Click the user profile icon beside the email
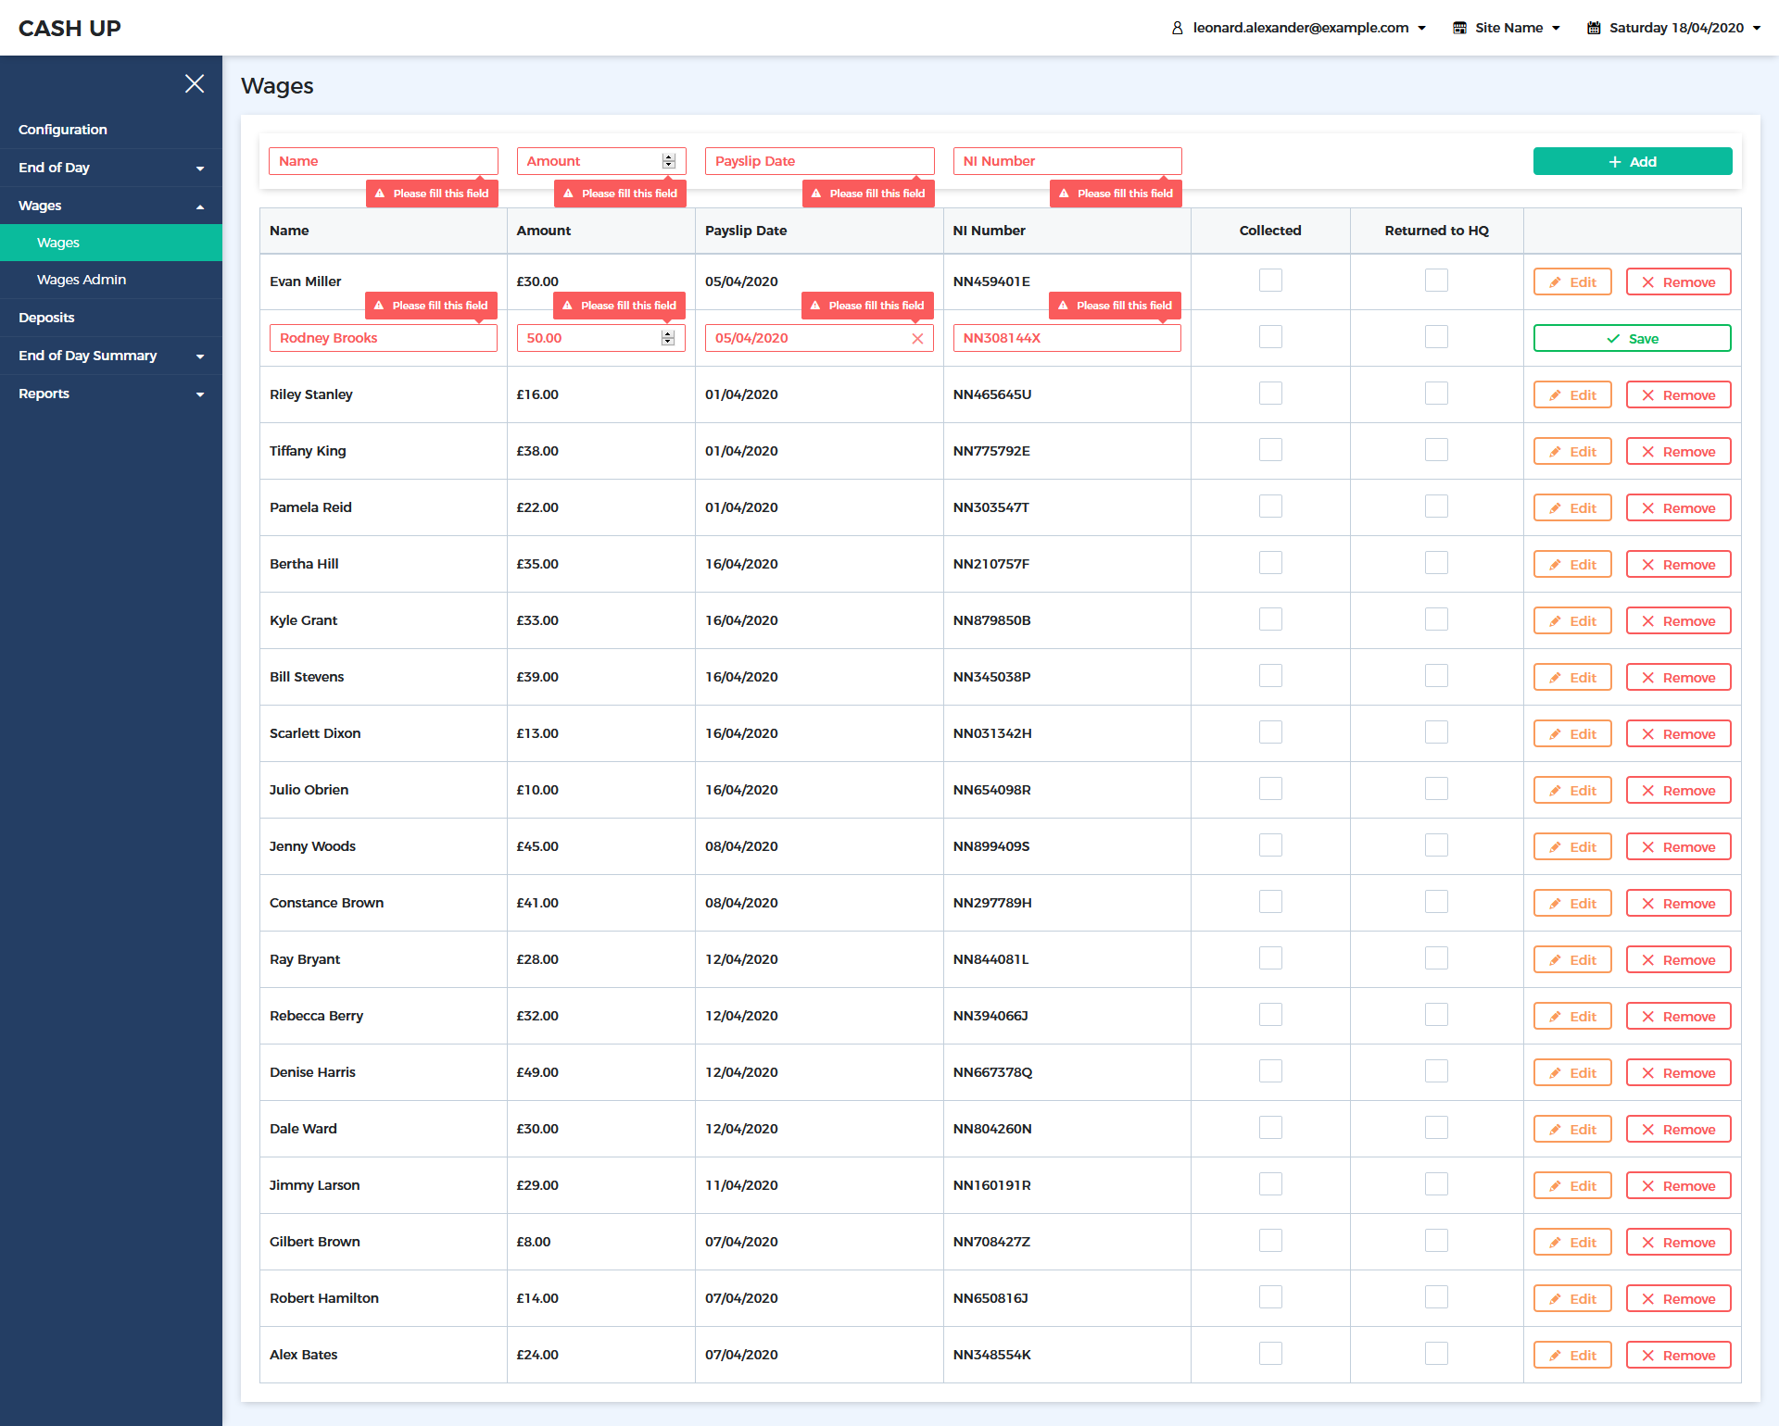1779x1426 pixels. pyautogui.click(x=1177, y=28)
